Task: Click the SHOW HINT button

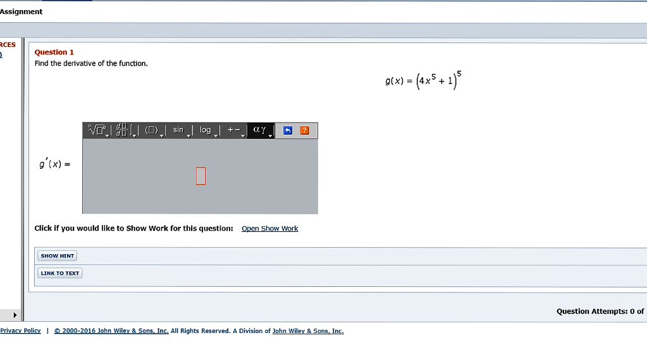Action: tap(57, 255)
